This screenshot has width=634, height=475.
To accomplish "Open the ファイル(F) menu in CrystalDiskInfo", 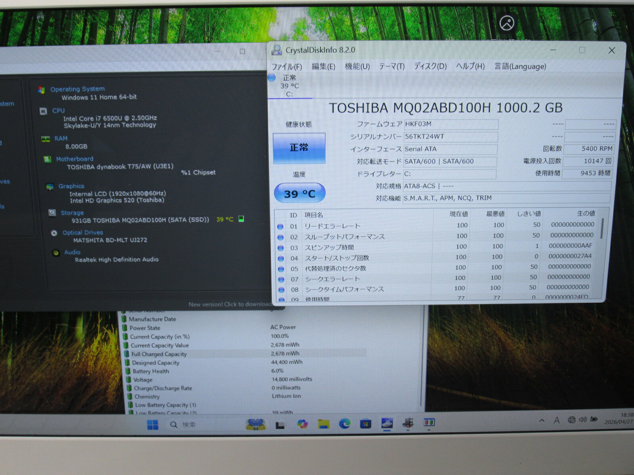I will pyautogui.click(x=286, y=66).
